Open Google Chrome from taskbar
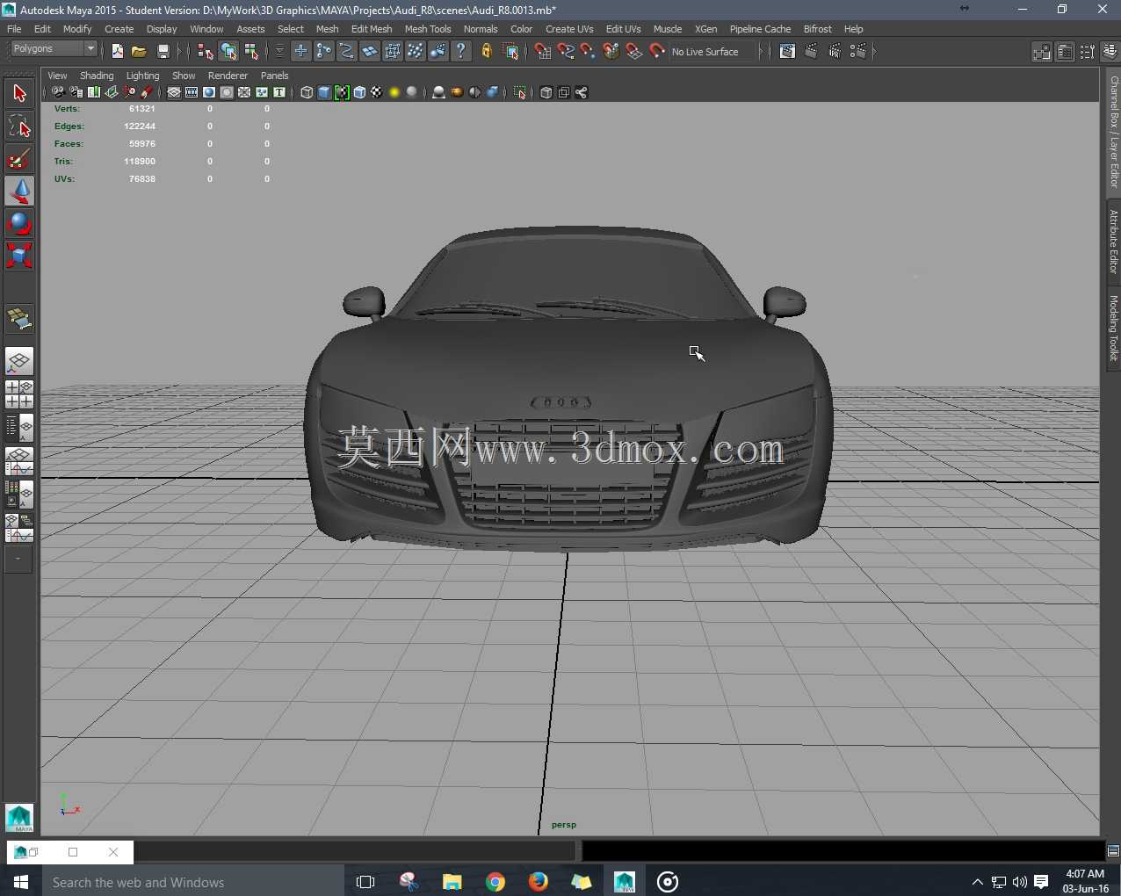This screenshot has width=1121, height=896. (x=495, y=882)
